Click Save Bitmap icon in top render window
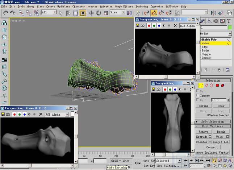Screen dimensions: 234x170 [138, 25]
